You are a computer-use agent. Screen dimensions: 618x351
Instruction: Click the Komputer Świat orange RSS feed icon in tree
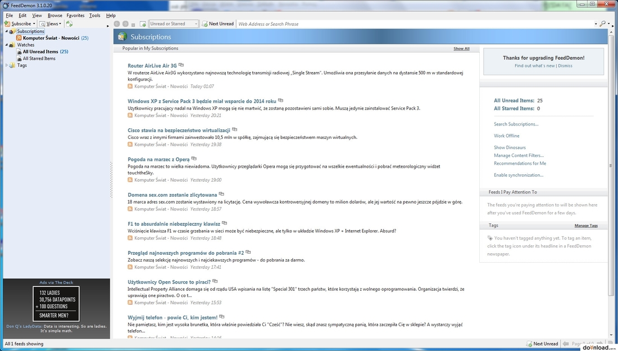click(19, 38)
